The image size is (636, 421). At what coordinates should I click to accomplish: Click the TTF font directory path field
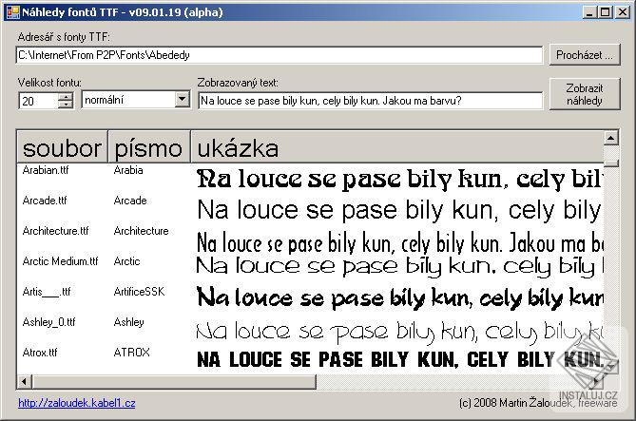[279, 55]
